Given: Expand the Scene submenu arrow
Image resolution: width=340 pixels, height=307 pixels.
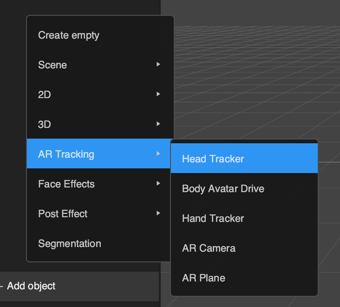Looking at the screenshot, I should (158, 64).
